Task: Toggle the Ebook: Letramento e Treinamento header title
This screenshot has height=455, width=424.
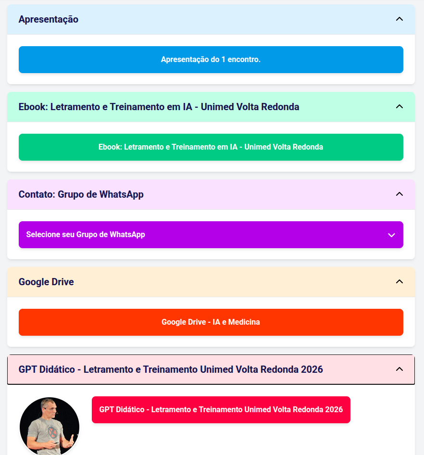Action: point(159,107)
